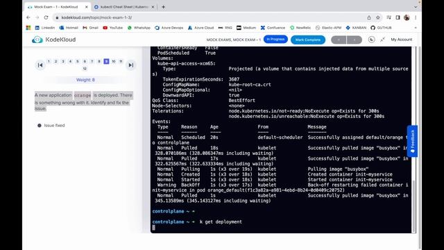Select question number 8
This screenshot has height=250, width=444.
99,61
